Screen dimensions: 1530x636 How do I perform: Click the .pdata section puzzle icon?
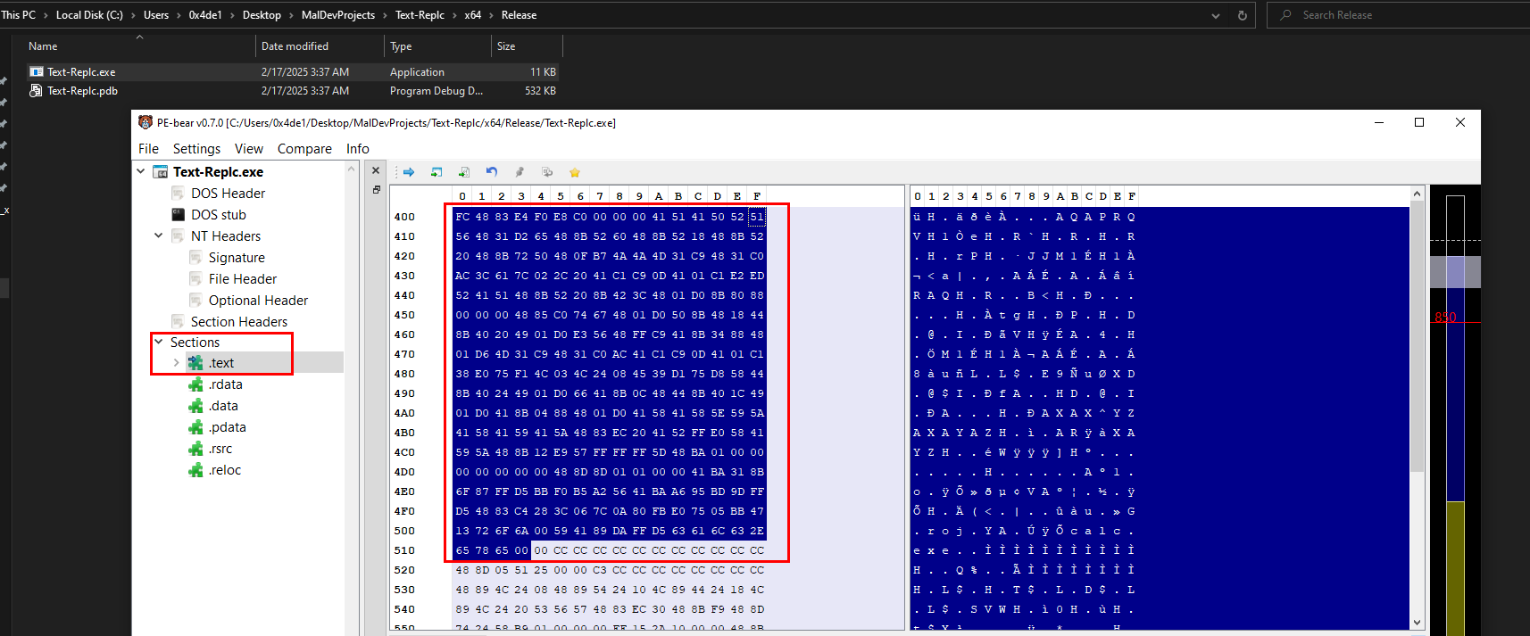pos(195,427)
